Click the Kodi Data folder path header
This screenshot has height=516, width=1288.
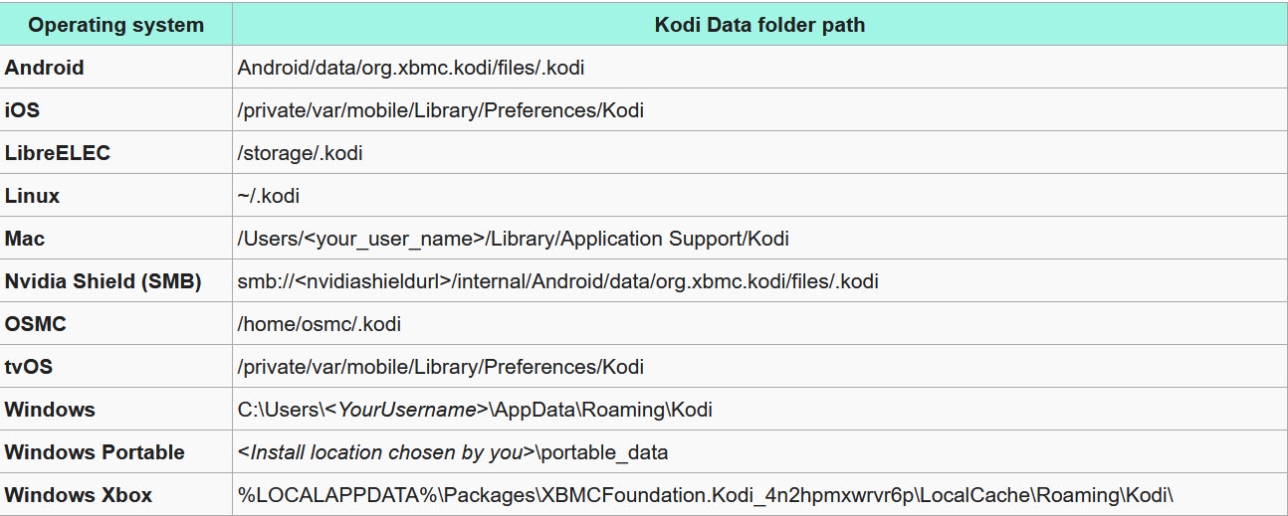pos(759,25)
